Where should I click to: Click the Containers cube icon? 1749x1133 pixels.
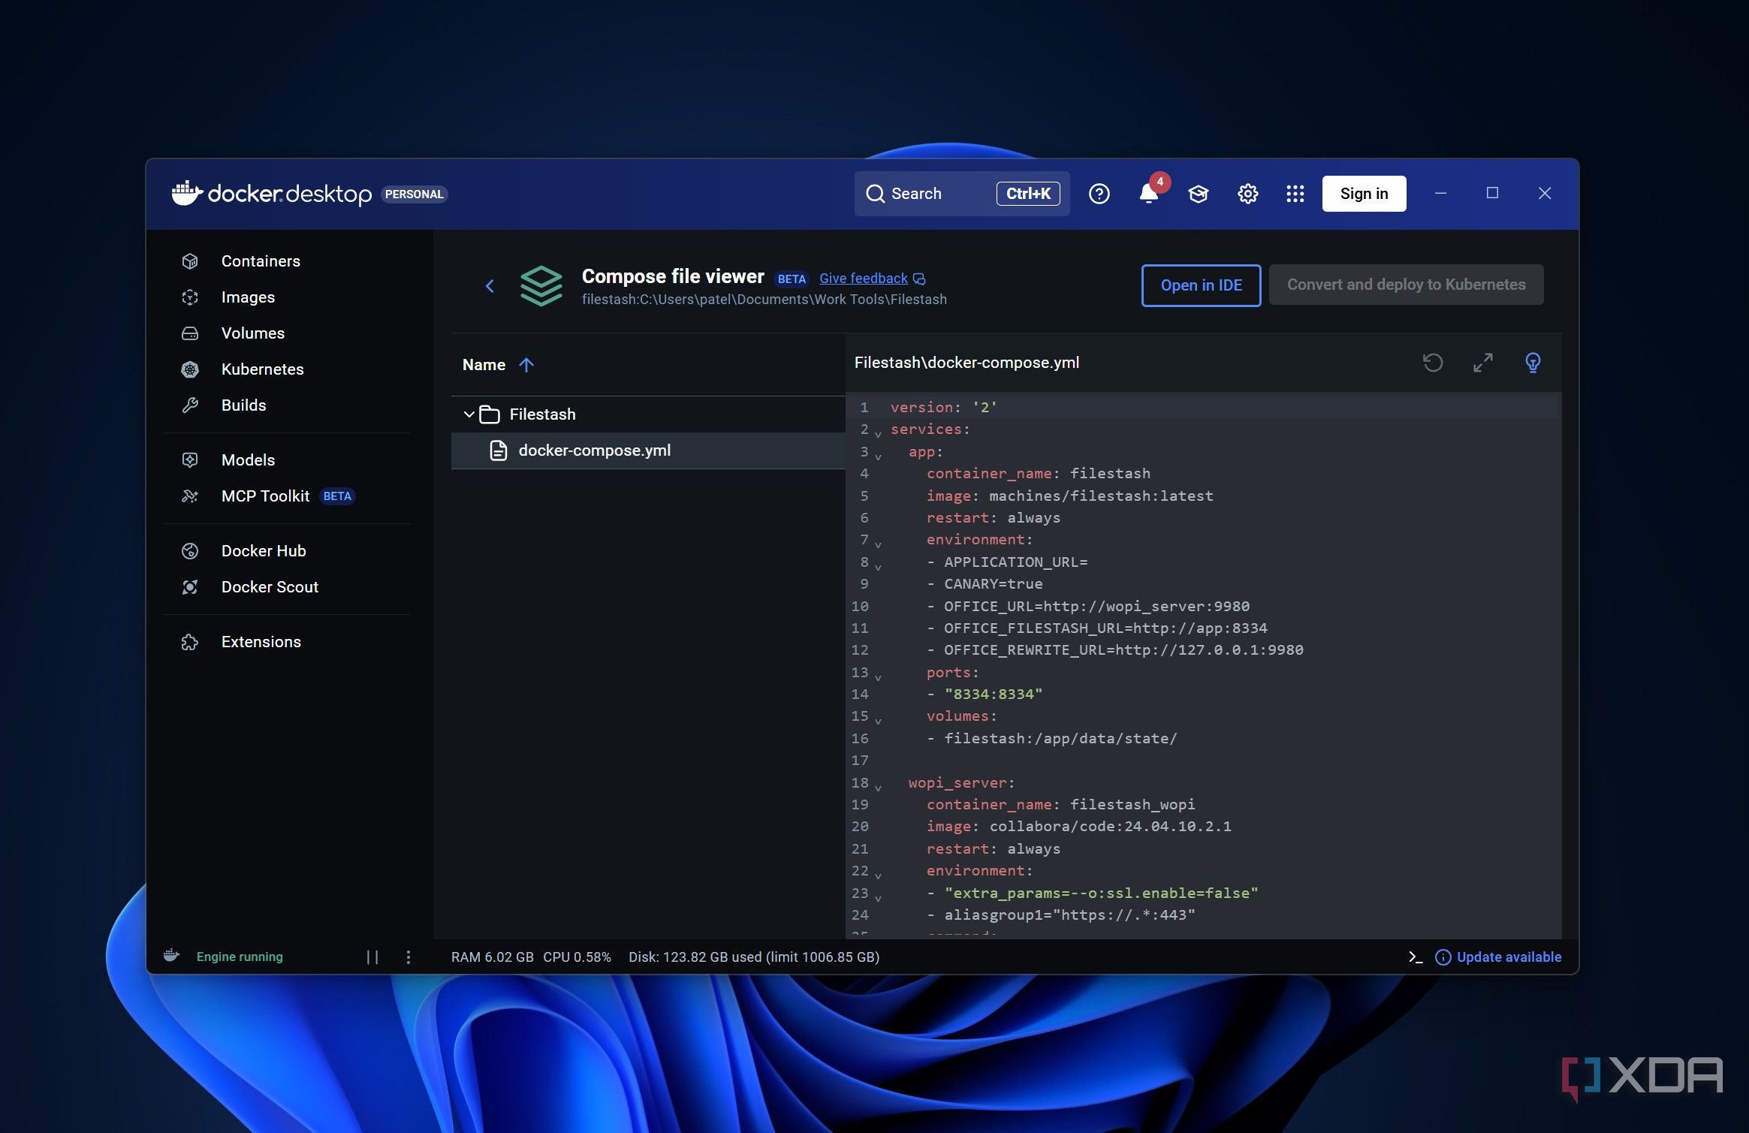click(x=190, y=261)
